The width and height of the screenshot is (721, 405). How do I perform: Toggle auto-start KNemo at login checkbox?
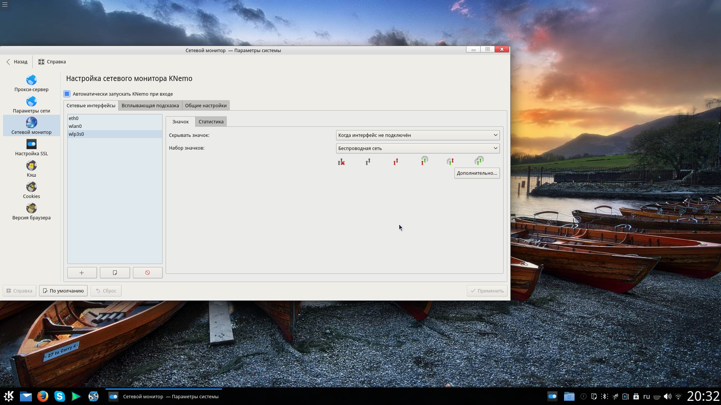[67, 94]
